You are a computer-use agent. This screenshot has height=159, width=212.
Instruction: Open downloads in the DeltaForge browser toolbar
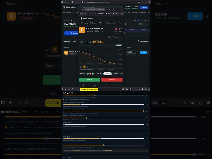[139, 89]
